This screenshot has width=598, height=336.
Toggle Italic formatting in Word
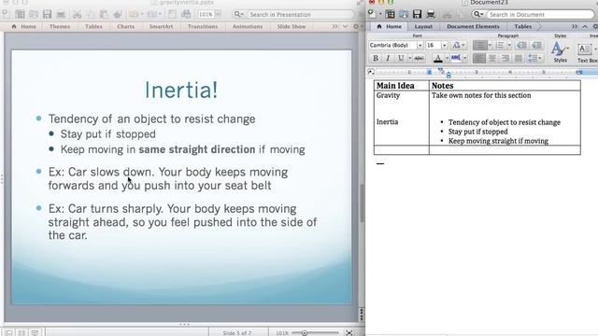click(388, 58)
